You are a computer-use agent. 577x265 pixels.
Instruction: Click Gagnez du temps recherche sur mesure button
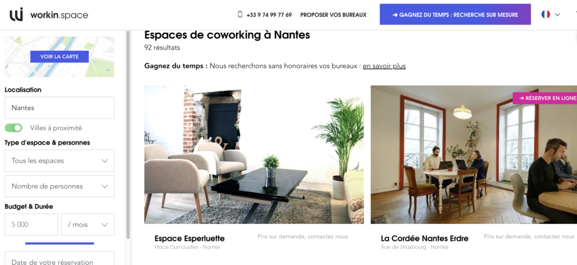(x=455, y=14)
